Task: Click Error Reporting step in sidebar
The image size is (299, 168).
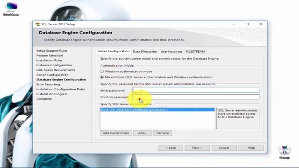Action: 48,84
